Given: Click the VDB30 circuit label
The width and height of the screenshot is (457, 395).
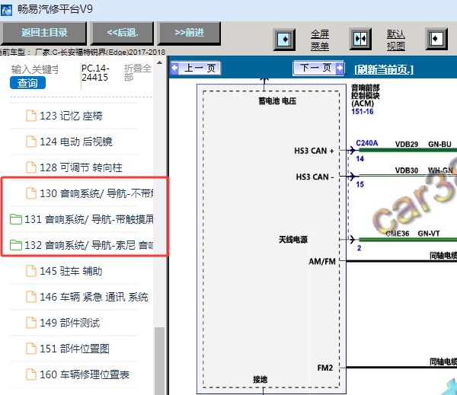Looking at the screenshot, I should pyautogui.click(x=407, y=170).
